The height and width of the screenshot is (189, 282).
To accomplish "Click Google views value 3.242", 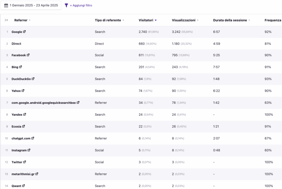I will 176,32.
